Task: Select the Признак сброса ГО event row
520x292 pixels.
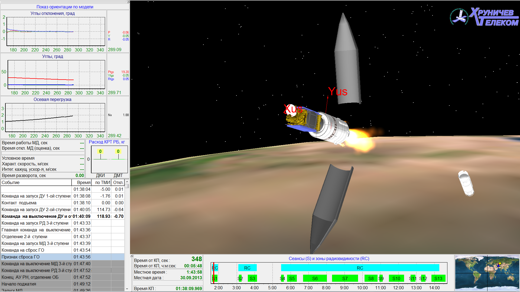Action: tap(37, 257)
